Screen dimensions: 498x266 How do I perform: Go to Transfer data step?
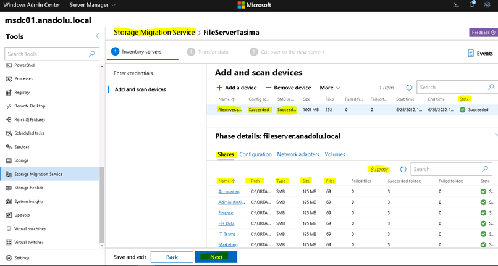point(208,52)
